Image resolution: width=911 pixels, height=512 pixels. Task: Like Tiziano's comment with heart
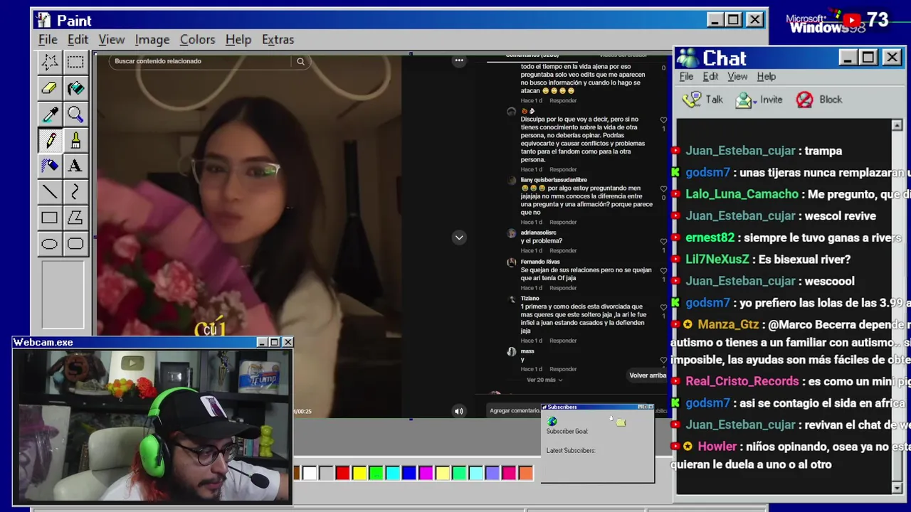663,307
